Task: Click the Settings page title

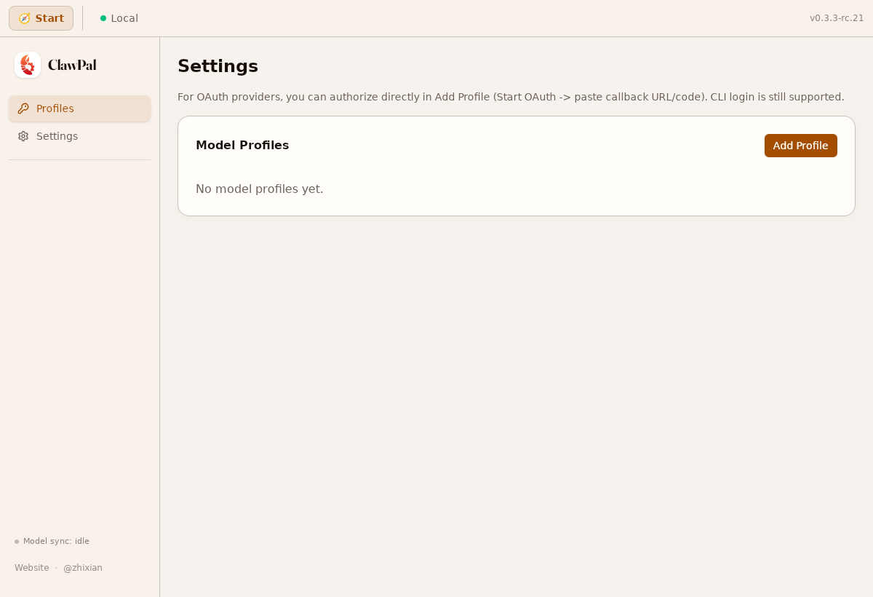Action: tap(218, 66)
